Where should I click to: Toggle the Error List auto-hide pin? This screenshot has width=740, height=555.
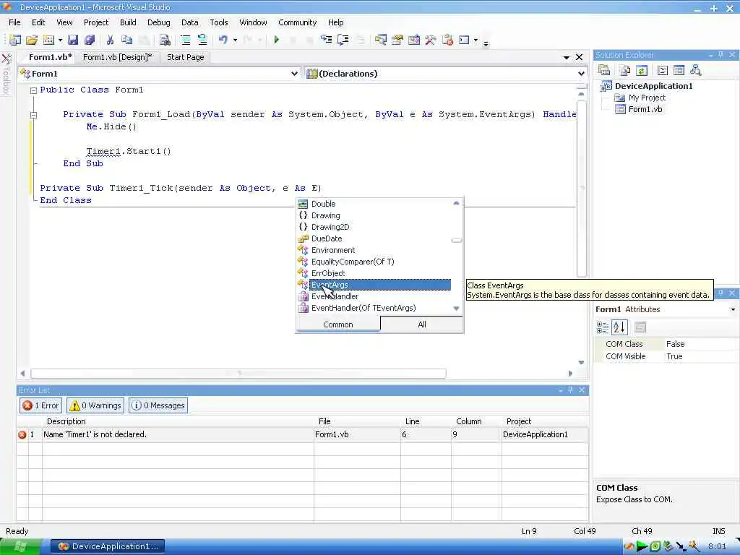[x=570, y=390]
